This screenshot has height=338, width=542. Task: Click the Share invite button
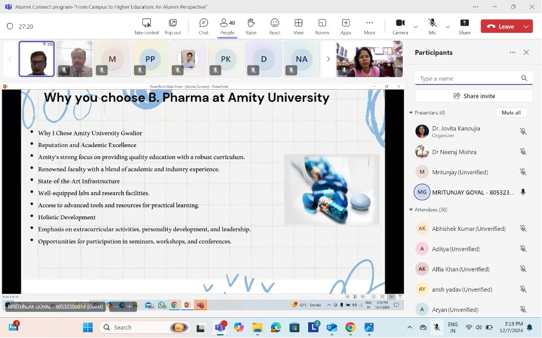coord(474,96)
